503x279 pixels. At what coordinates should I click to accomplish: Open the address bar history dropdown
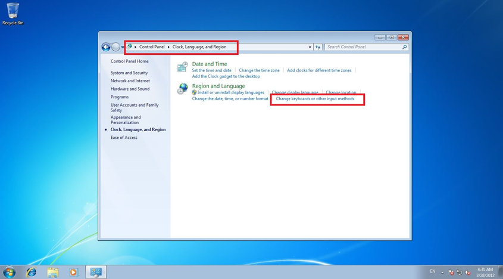310,47
